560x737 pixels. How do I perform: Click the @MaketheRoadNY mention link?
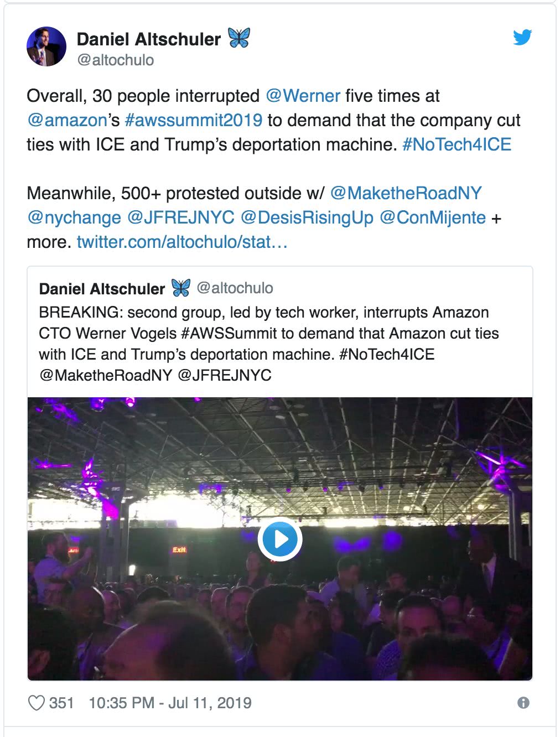pos(406,193)
